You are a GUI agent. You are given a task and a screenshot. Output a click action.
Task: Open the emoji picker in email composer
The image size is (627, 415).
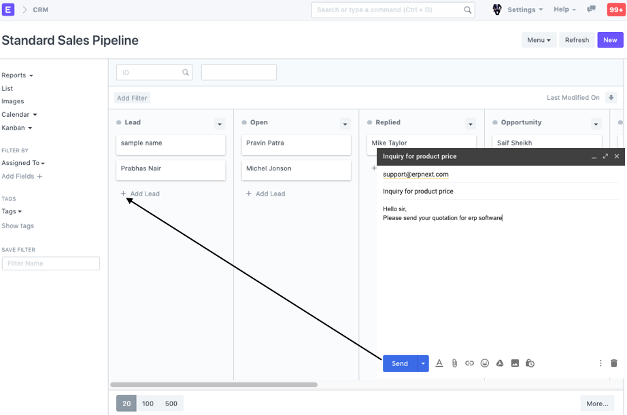[485, 363]
